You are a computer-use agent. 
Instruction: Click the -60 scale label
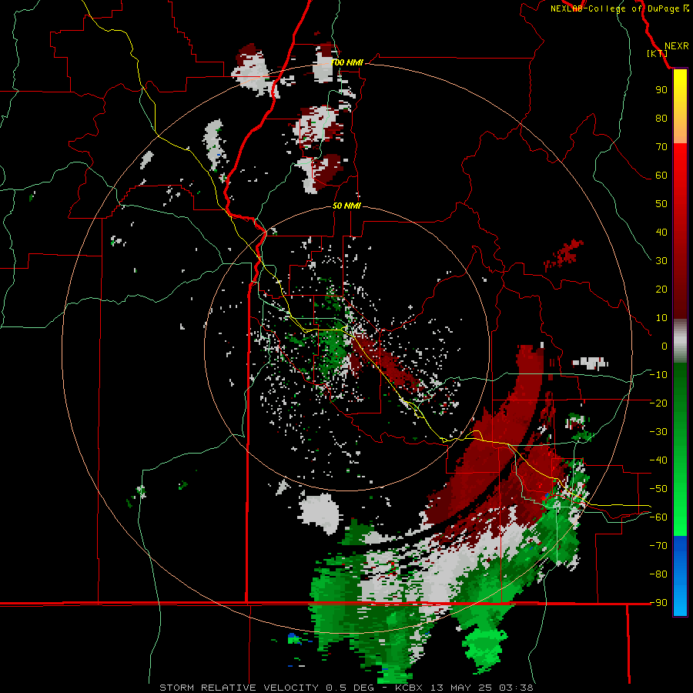pos(658,517)
